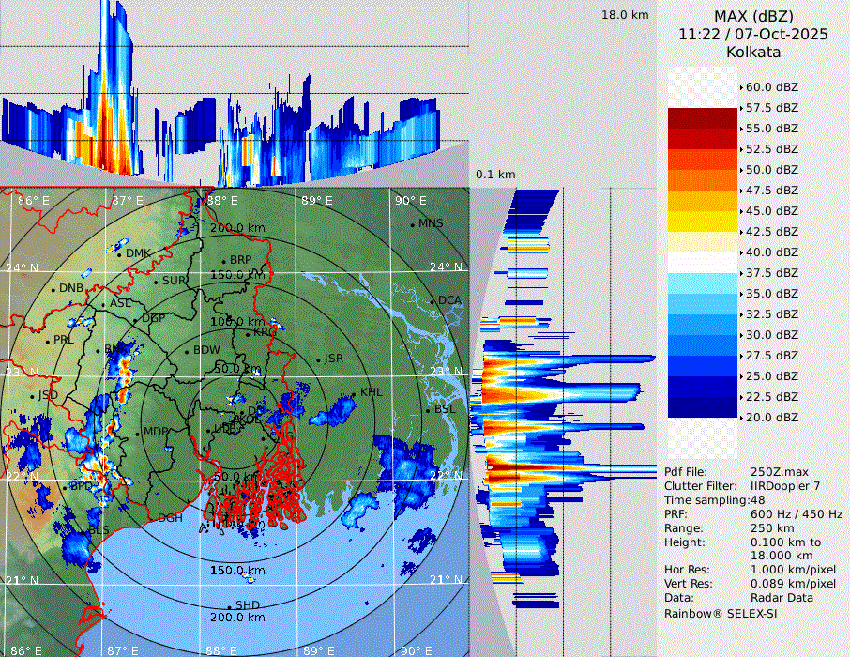The height and width of the screenshot is (657, 850).
Task: Click the BDW station marker
Action: pos(188,350)
